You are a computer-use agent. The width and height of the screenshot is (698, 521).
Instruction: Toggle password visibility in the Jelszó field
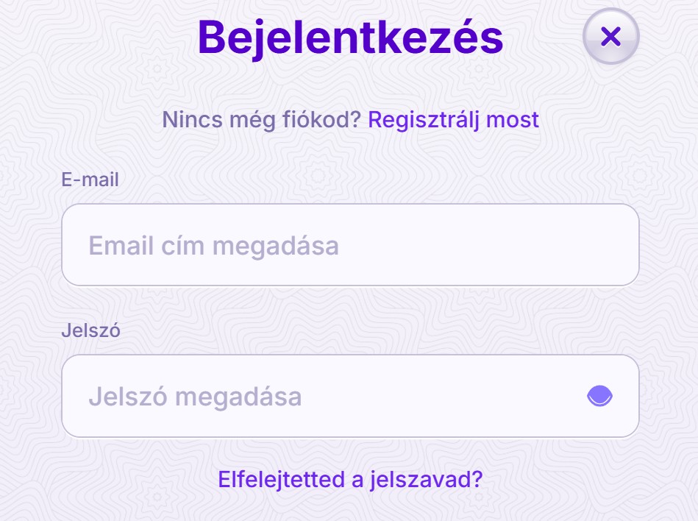[599, 396]
